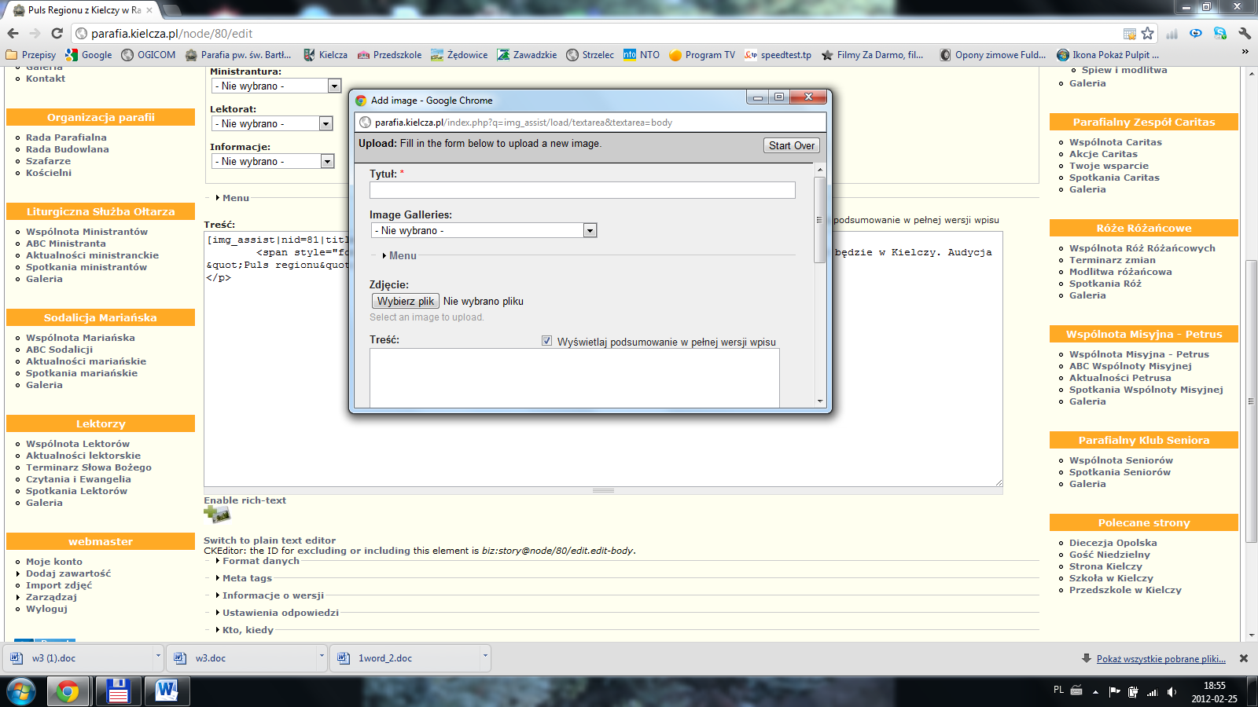Screen dimensions: 1258x707
Task: Open the Żędowice bookmark
Action: [x=459, y=55]
